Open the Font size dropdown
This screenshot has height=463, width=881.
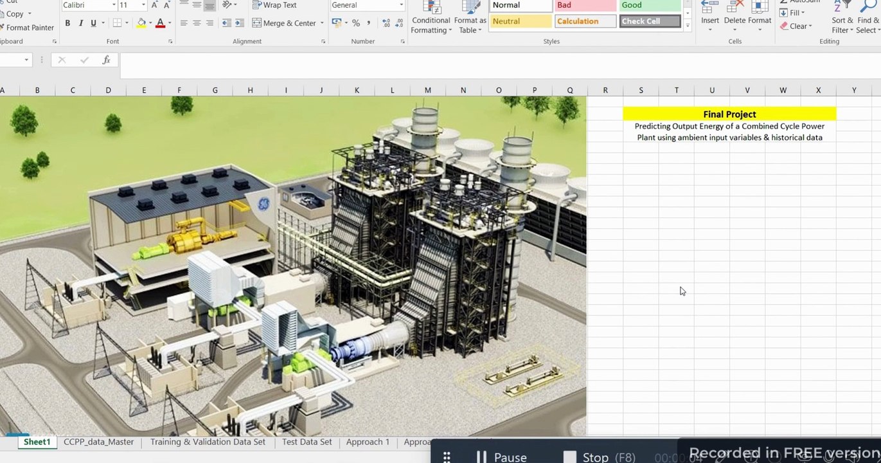pyautogui.click(x=143, y=5)
